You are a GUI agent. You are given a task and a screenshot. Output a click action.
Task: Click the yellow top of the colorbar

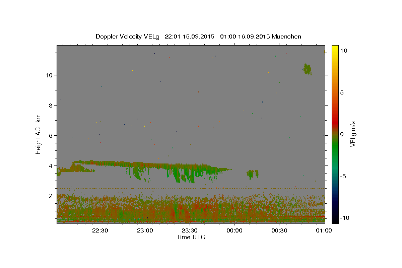(335, 49)
